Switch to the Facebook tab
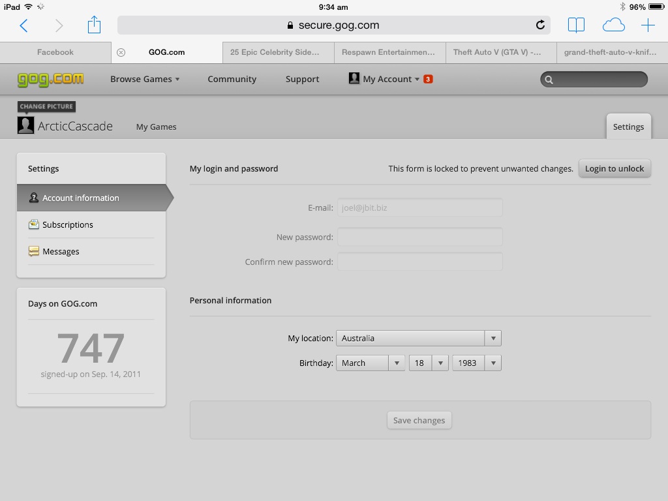Viewport: 668px width, 501px height. pyautogui.click(x=55, y=52)
